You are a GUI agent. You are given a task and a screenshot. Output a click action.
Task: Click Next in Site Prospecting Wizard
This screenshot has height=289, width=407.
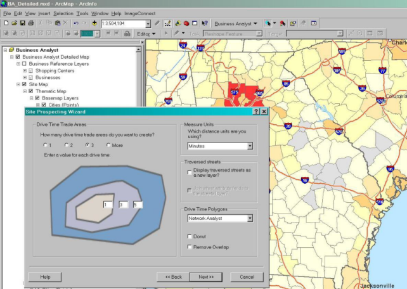tap(206, 277)
